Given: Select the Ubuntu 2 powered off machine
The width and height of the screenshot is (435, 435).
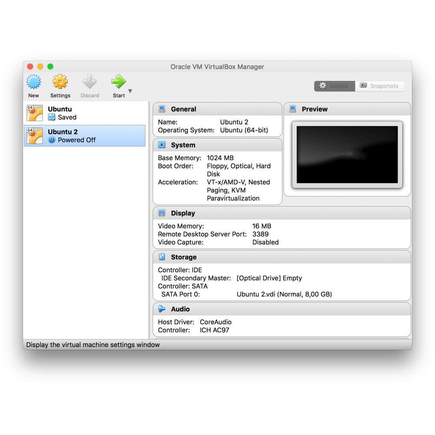Looking at the screenshot, I should pos(85,136).
